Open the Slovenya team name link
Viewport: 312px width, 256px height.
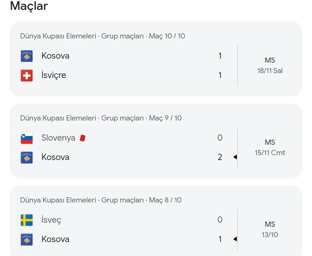tap(58, 138)
